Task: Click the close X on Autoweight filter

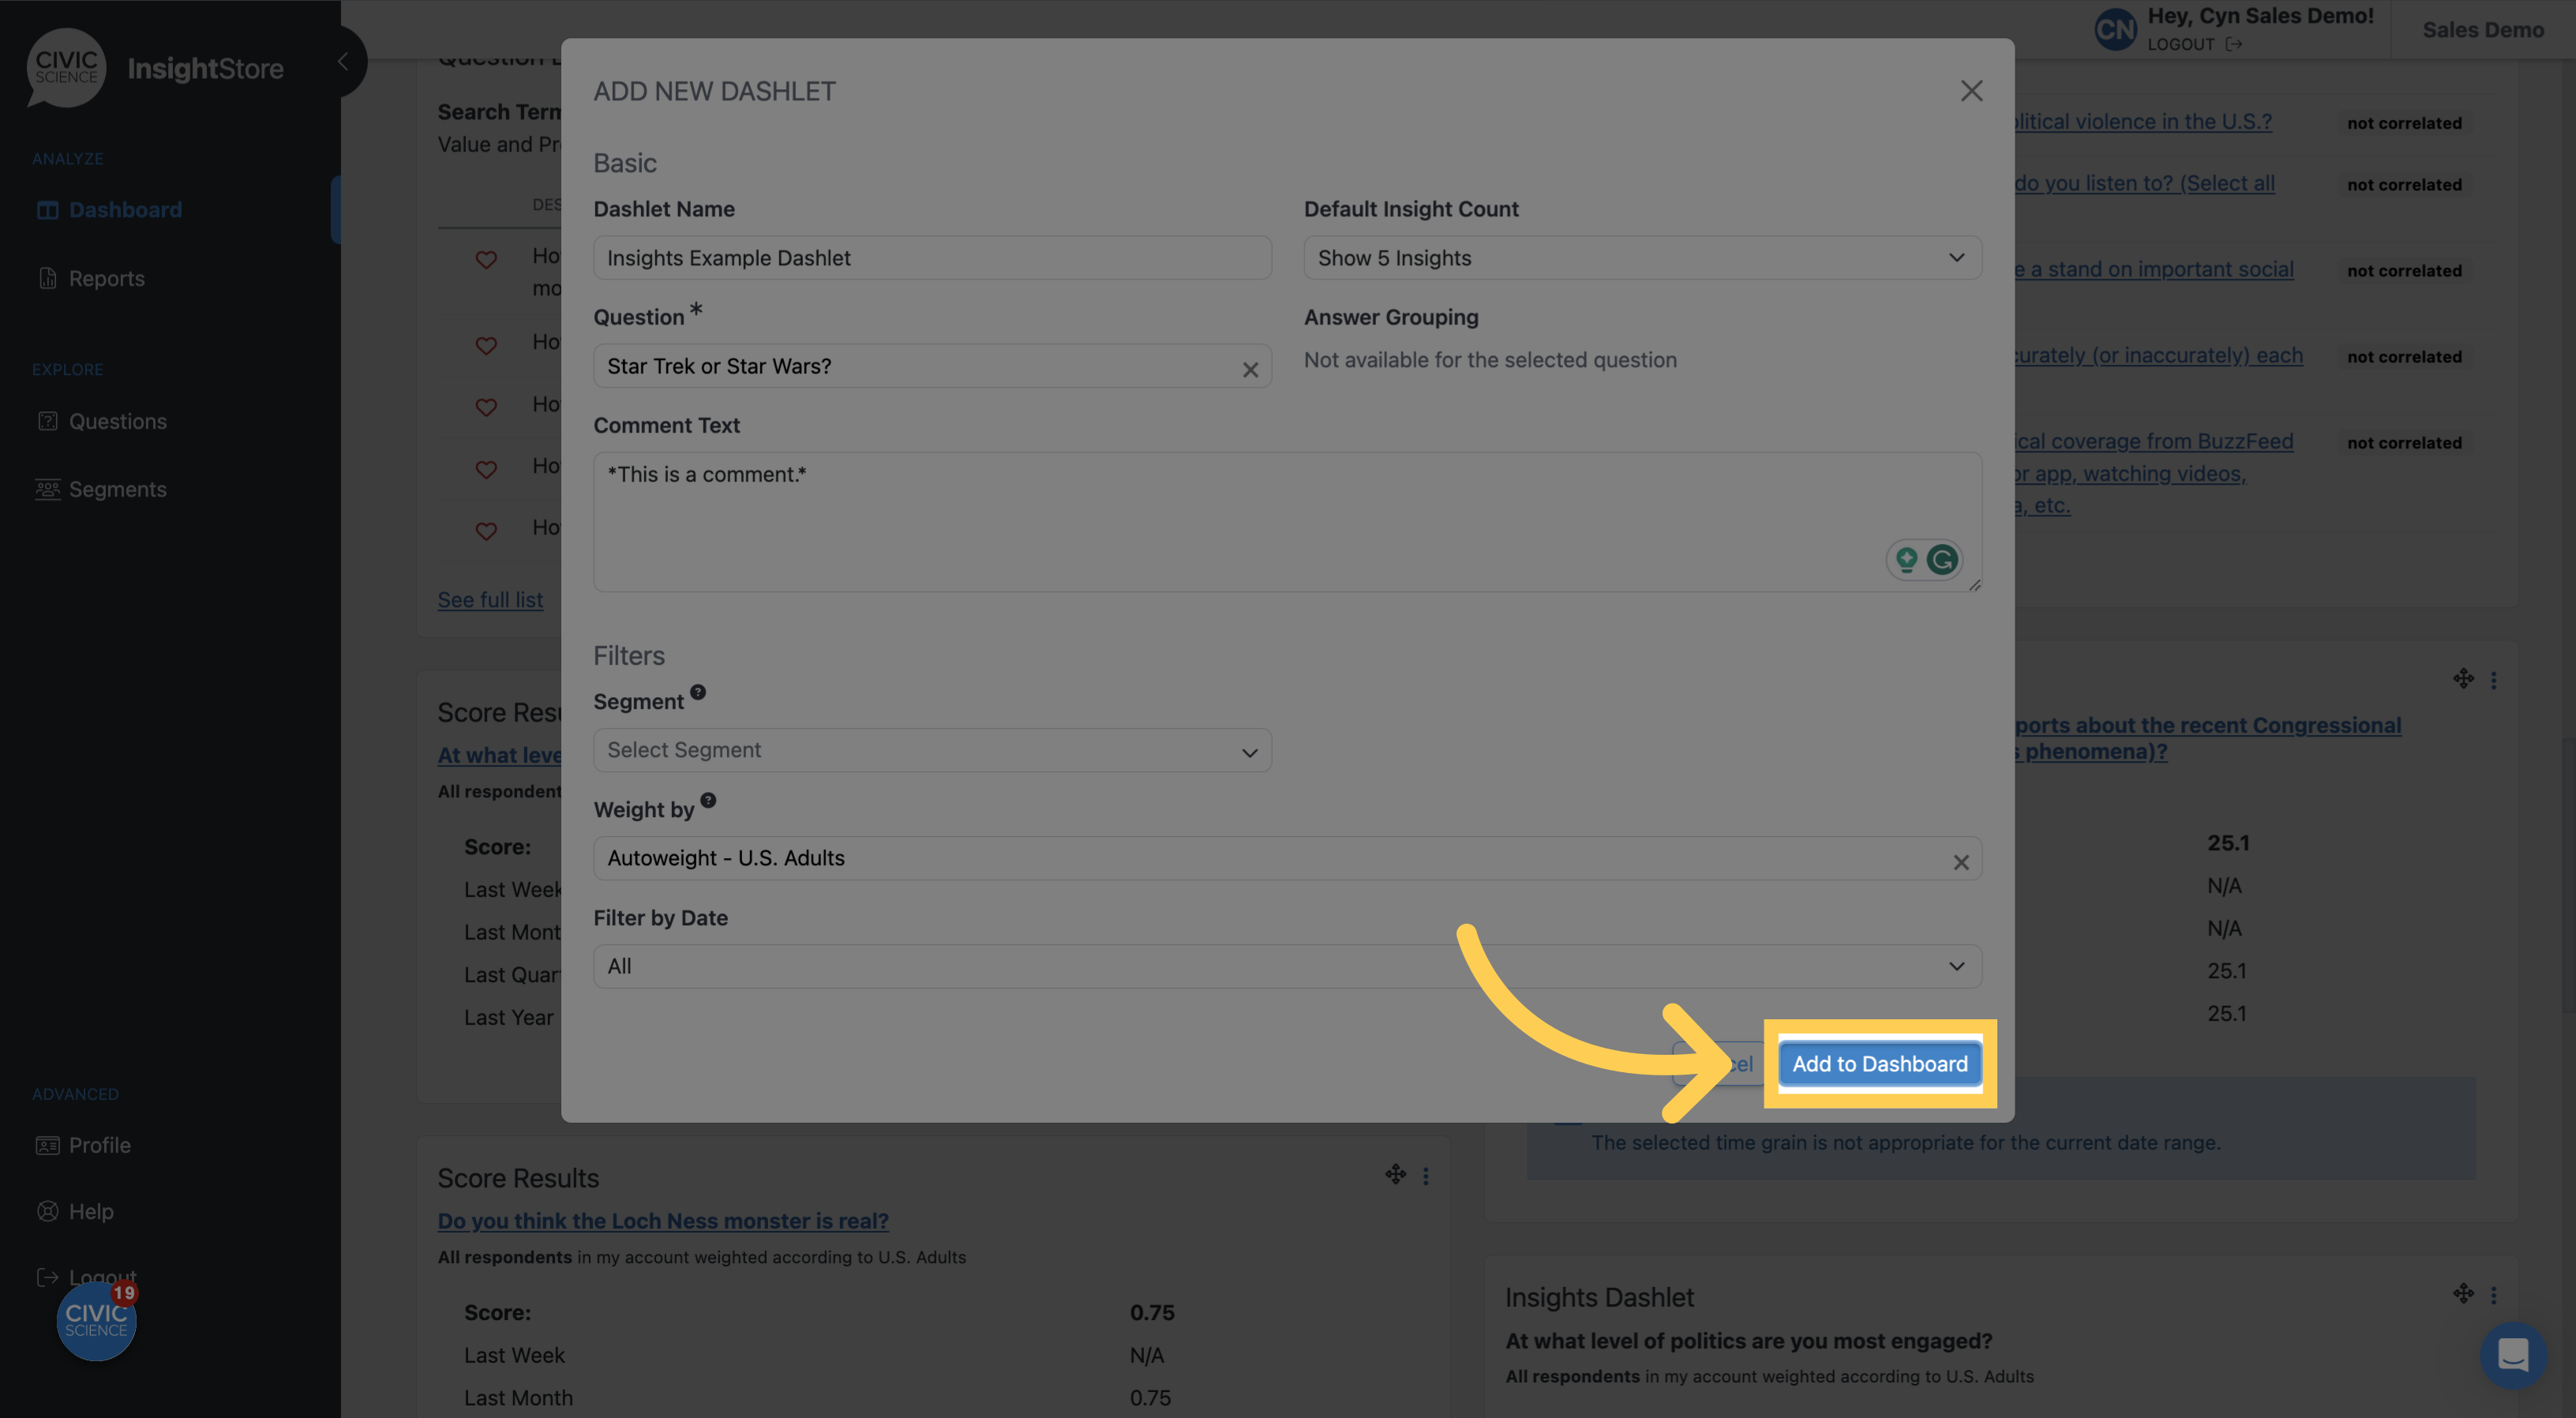Action: point(1962,859)
